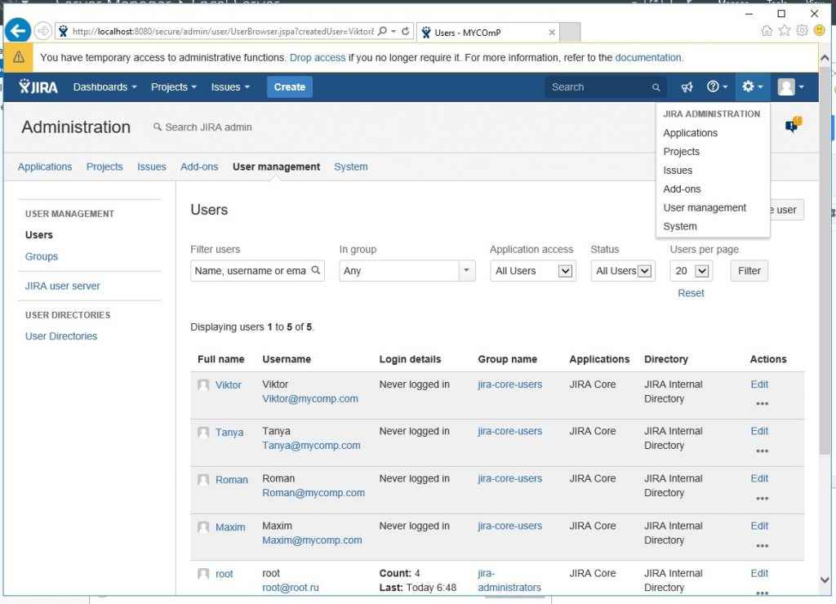Click Viktor's avatar icon
836x604 pixels.
tap(203, 385)
